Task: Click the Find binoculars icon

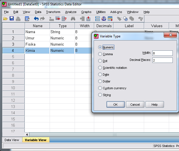Action: click(x=73, y=19)
